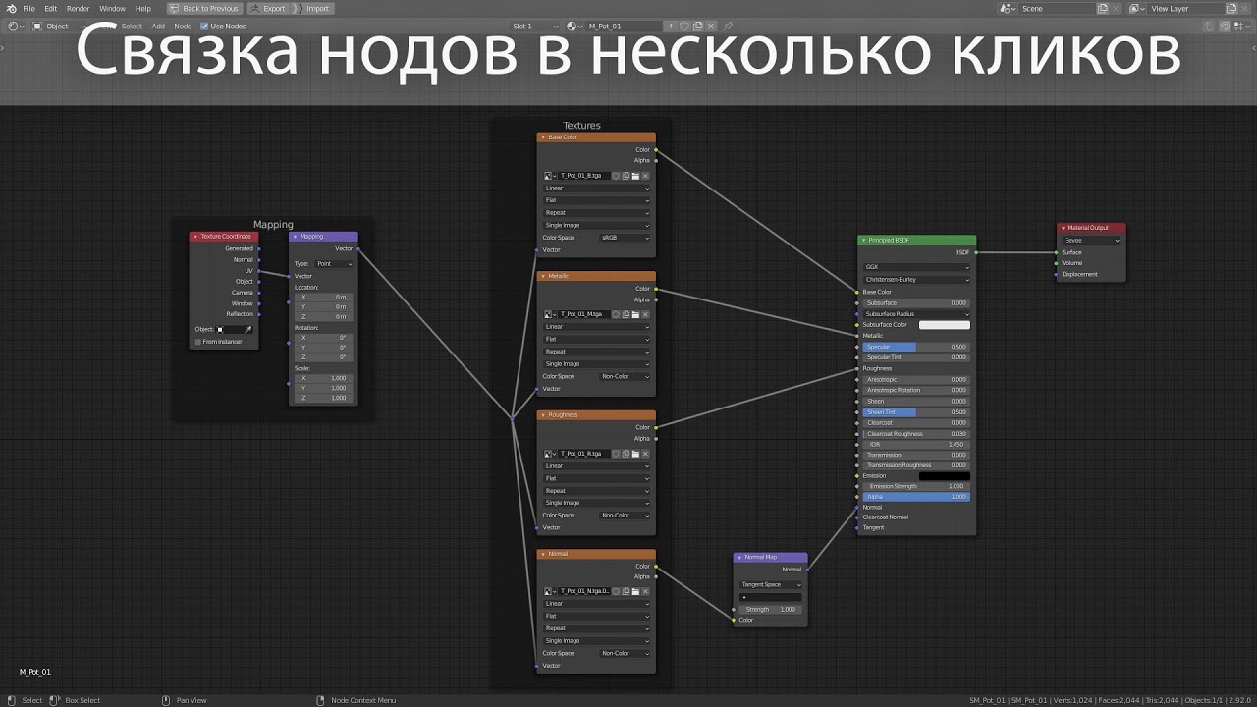Toggle Use Nodes checkbox
The height and width of the screenshot is (707, 1257).
204,27
